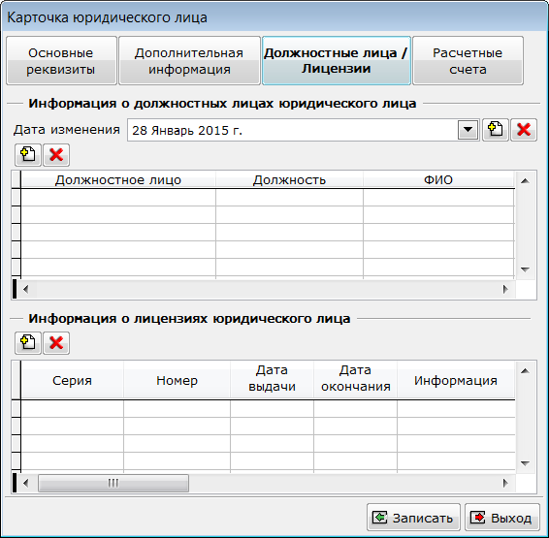This screenshot has height=538, width=549.
Task: Switch to Основные реквизиты tab
Action: coord(61,60)
